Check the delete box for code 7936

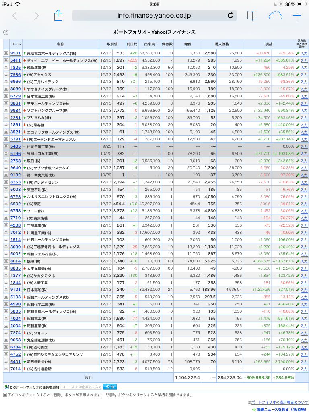(x=6, y=74)
